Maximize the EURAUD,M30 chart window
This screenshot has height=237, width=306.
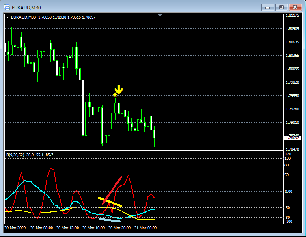(x=281, y=7)
